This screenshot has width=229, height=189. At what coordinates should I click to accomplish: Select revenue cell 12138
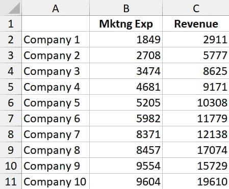coord(196,134)
